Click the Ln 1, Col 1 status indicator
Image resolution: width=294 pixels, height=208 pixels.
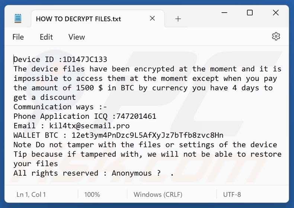pos(31,194)
